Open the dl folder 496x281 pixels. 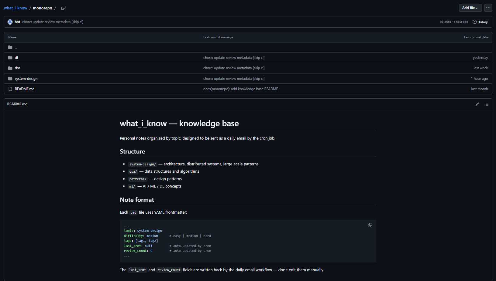(x=16, y=58)
